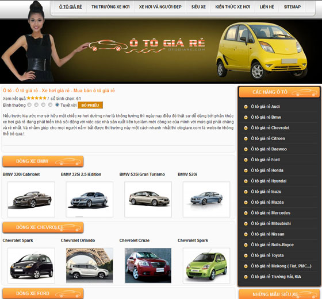Screen dimensions: 322x299
Task: Click the bullet icon beside Isuzu
Action: tap(246, 192)
